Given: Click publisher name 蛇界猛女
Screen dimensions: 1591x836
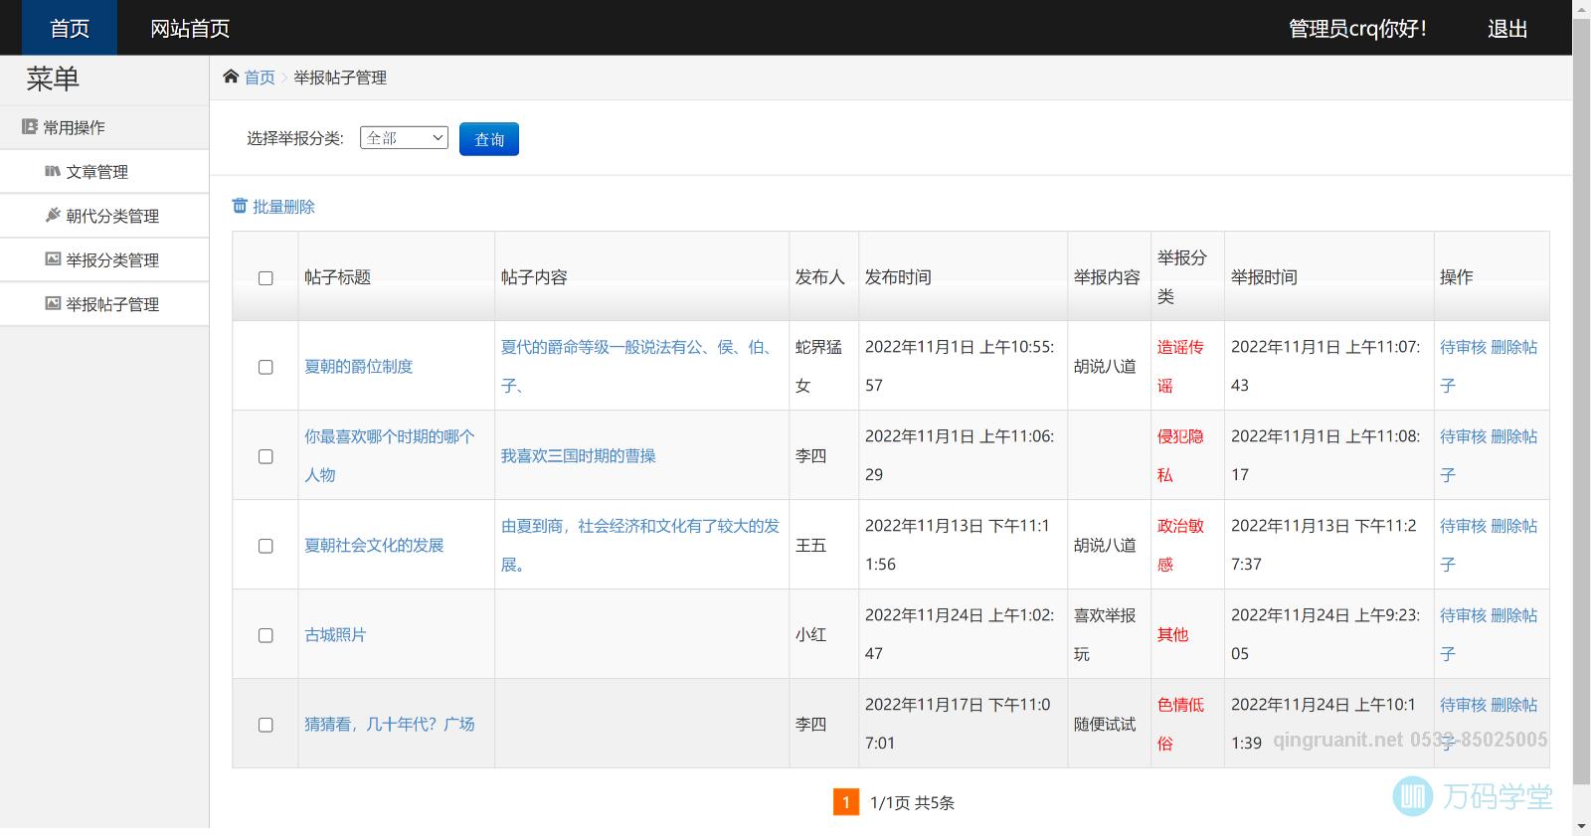Looking at the screenshot, I should (x=818, y=366).
